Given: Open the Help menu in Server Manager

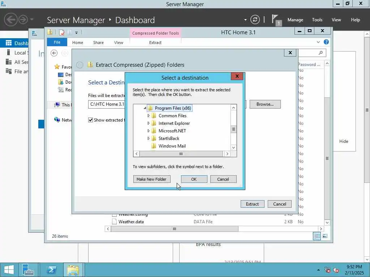Looking at the screenshot, I should (x=356, y=20).
